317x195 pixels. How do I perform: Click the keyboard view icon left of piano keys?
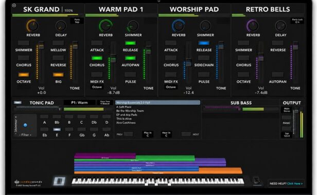coord(59,181)
